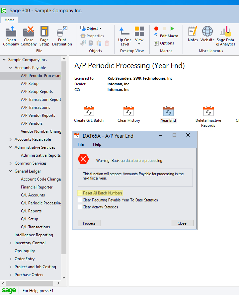Image resolution: width=239 pixels, height=295 pixels.
Task: Collapse the General Ledger node
Action: tap(11, 171)
